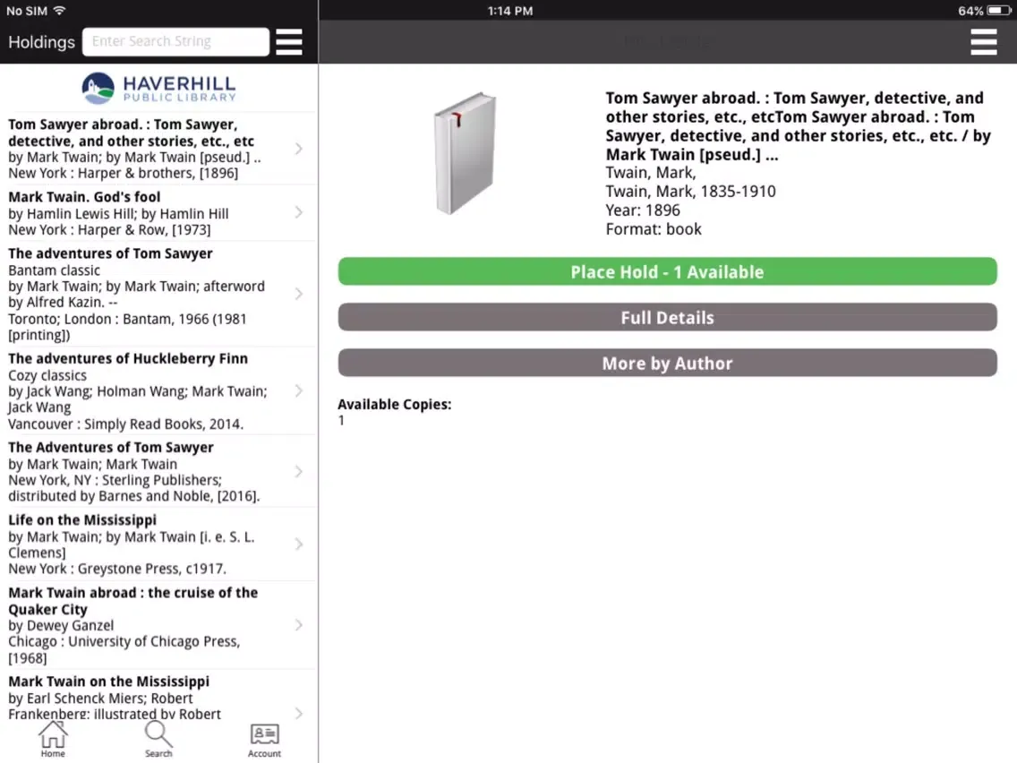The width and height of the screenshot is (1017, 763).
Task: Click the Haverhill Public Library logo
Action: (x=159, y=89)
